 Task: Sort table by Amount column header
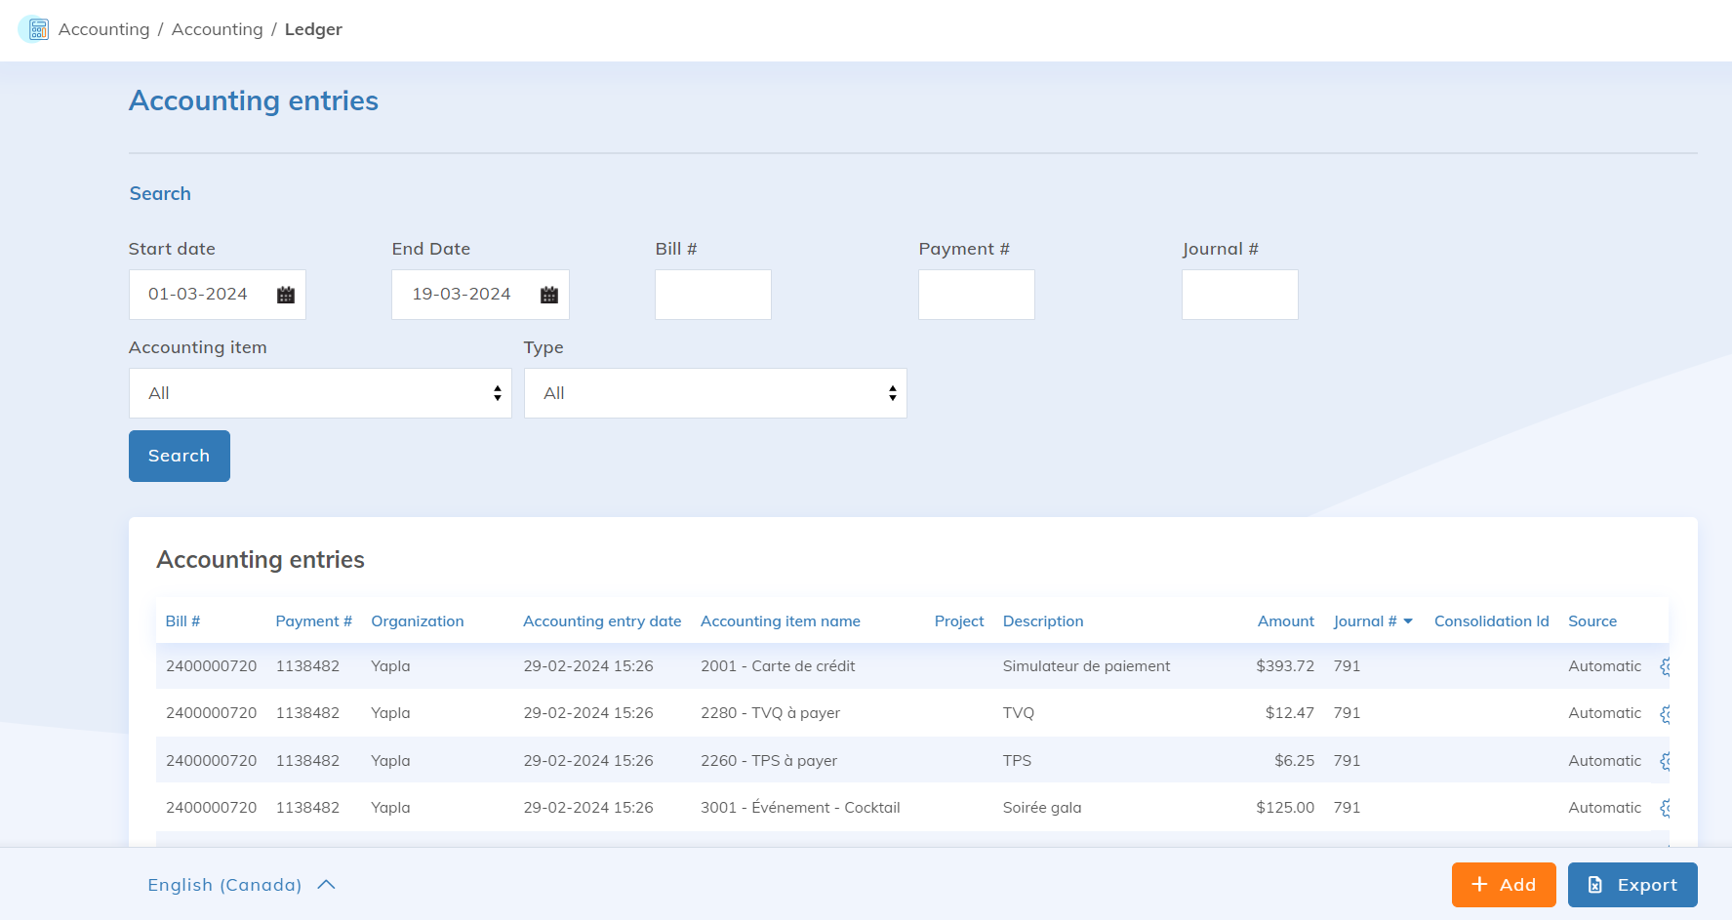[x=1285, y=621]
